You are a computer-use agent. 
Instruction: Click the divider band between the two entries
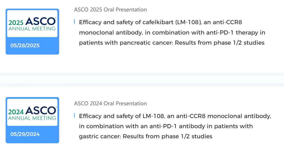(142, 79)
